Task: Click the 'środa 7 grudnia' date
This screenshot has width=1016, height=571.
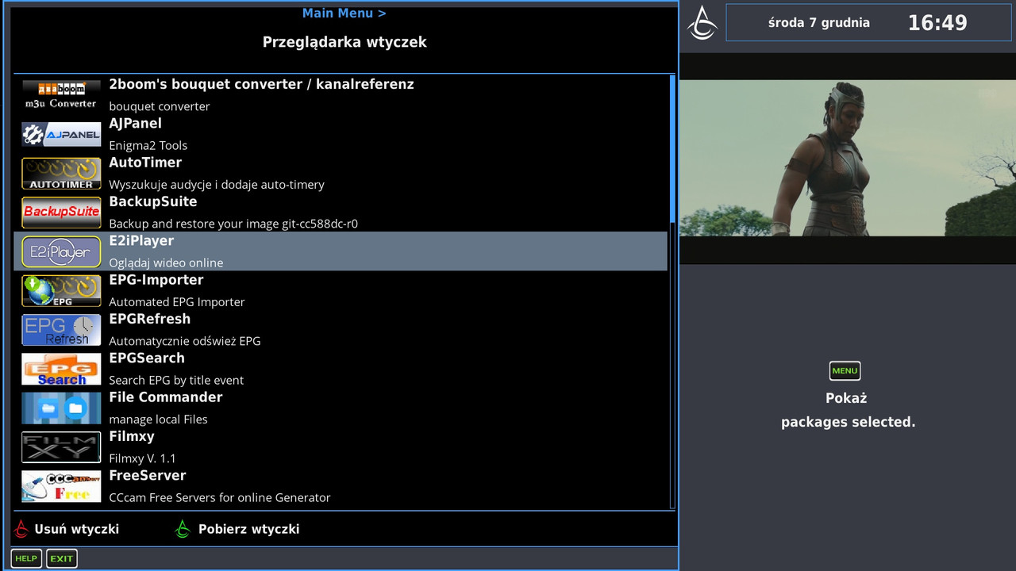Action: click(819, 22)
